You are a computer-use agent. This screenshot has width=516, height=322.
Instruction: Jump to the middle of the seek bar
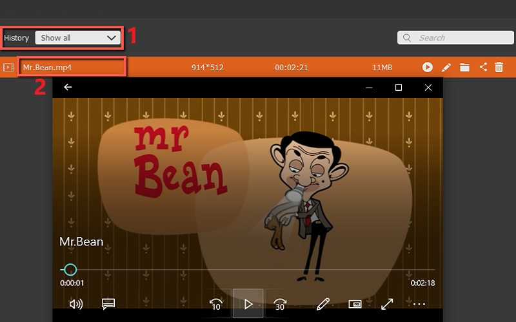pyautogui.click(x=248, y=270)
